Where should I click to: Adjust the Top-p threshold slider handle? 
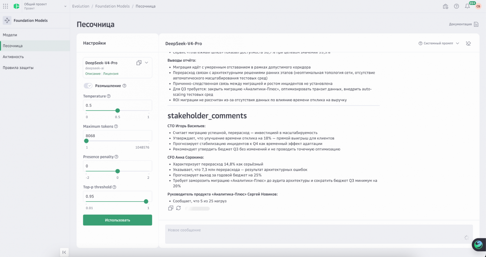(146, 202)
